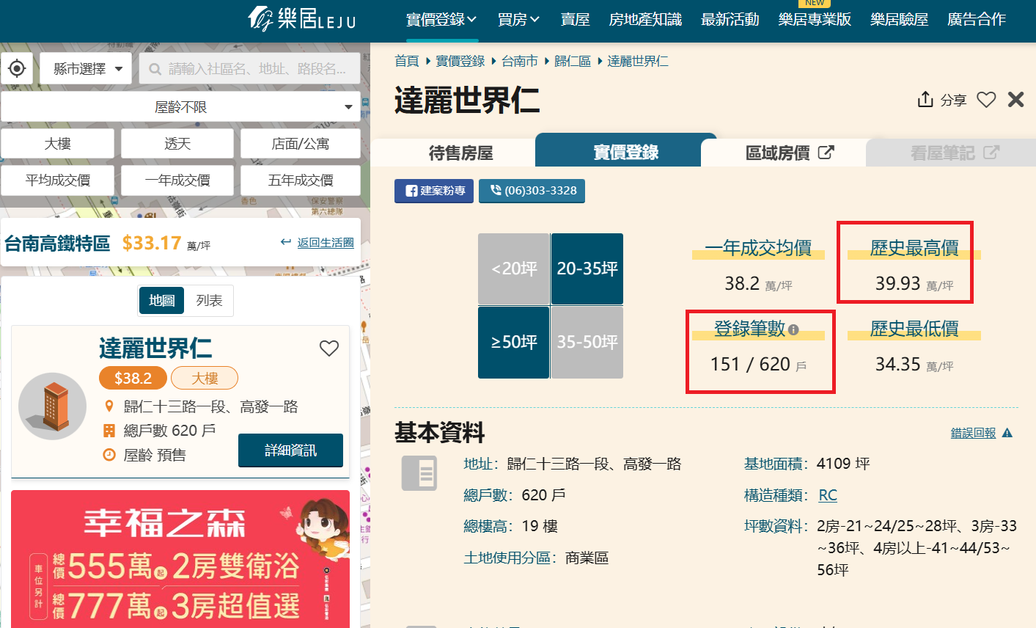Image resolution: width=1036 pixels, height=628 pixels.
Task: Heart the 達麗世界仁 listing card
Action: 329,348
